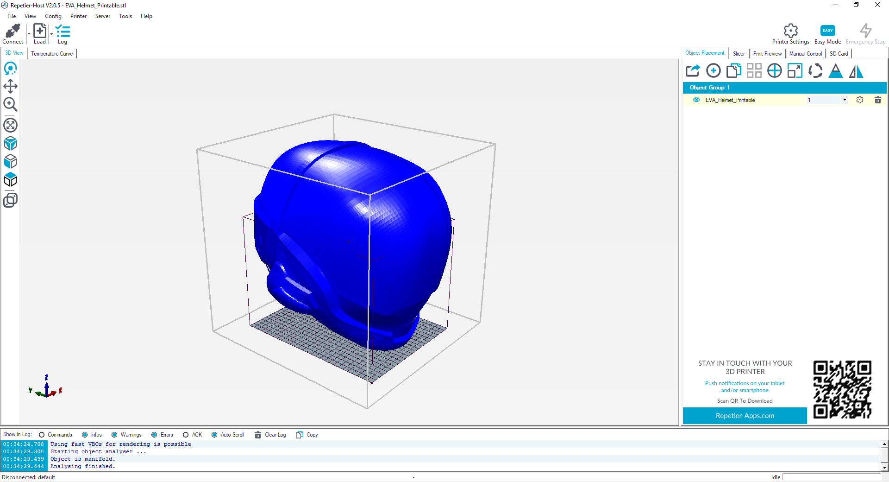The image size is (889, 482).
Task: Activate the Zoom tool in left sidebar
Action: click(x=10, y=104)
